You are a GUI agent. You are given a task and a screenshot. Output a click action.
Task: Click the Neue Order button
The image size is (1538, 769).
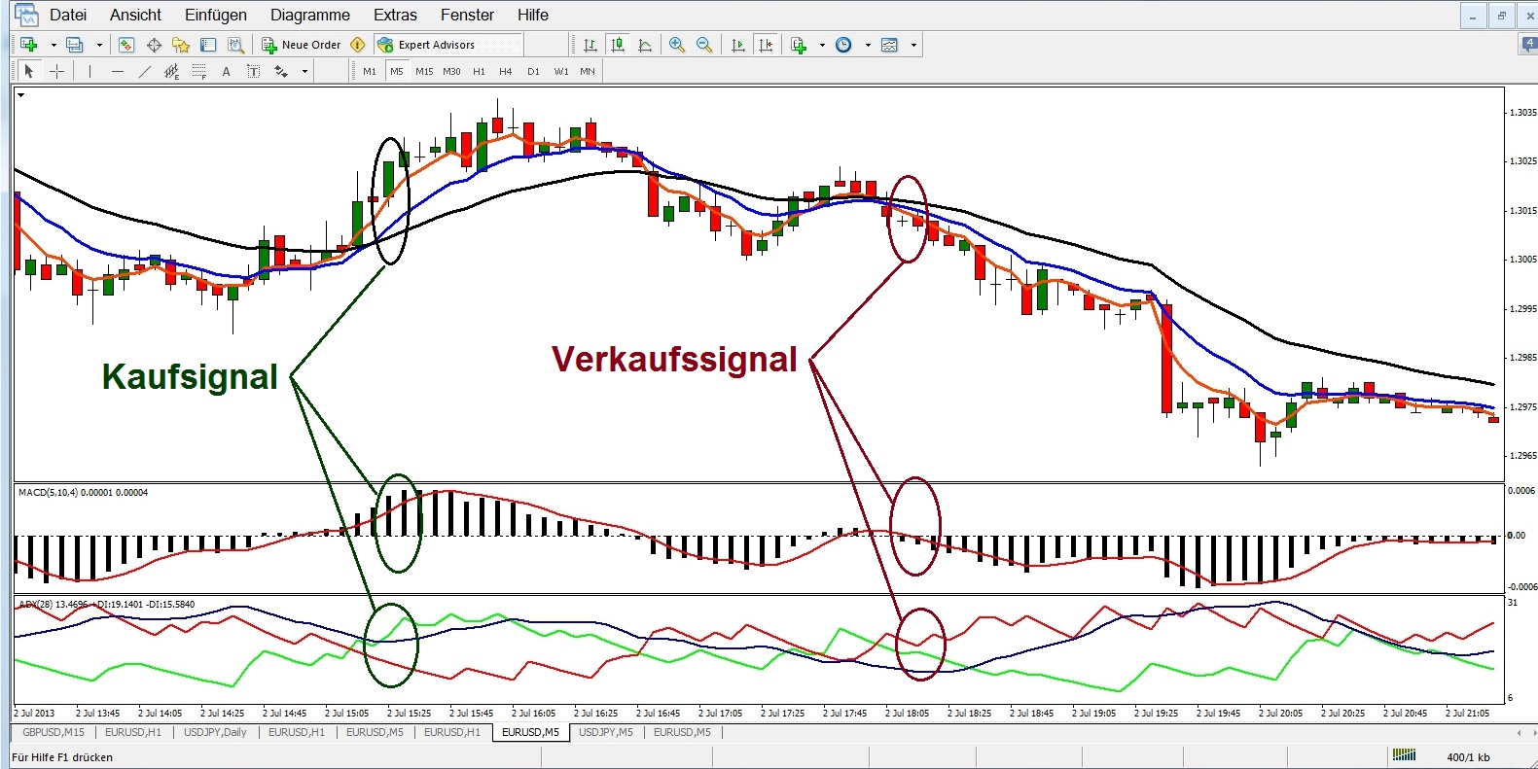[x=302, y=45]
